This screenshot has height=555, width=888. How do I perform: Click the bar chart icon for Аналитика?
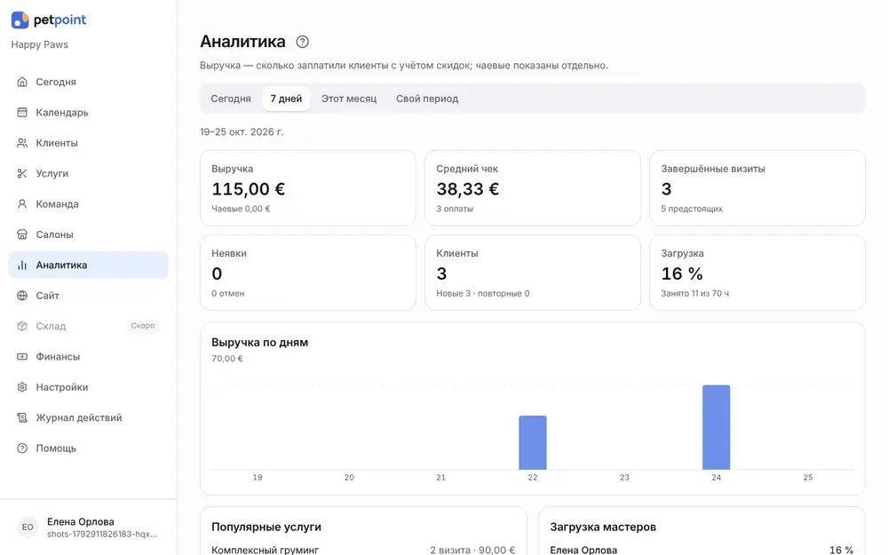22,265
